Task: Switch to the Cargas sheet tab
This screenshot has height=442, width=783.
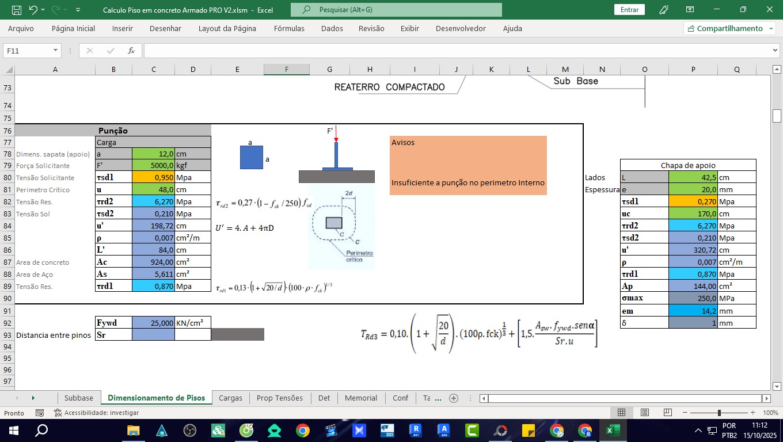Action: (230, 398)
